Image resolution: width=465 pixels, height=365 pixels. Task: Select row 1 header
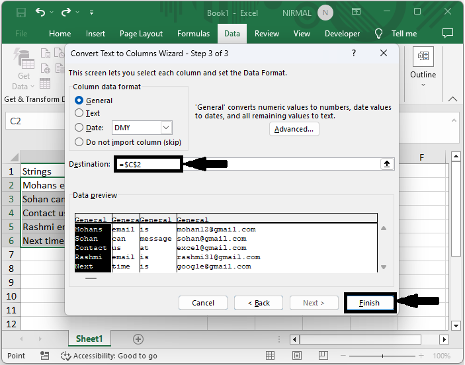[11, 171]
